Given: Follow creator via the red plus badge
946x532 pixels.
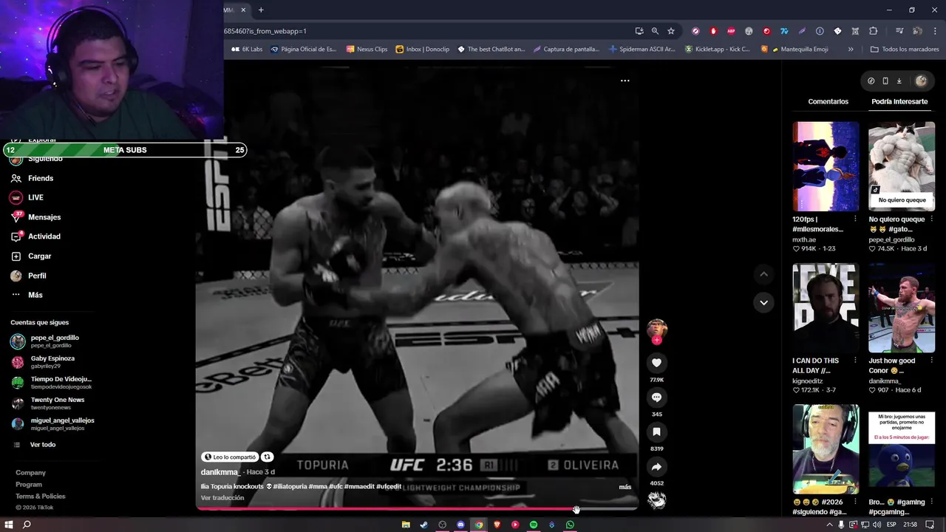Looking at the screenshot, I should 656,340.
